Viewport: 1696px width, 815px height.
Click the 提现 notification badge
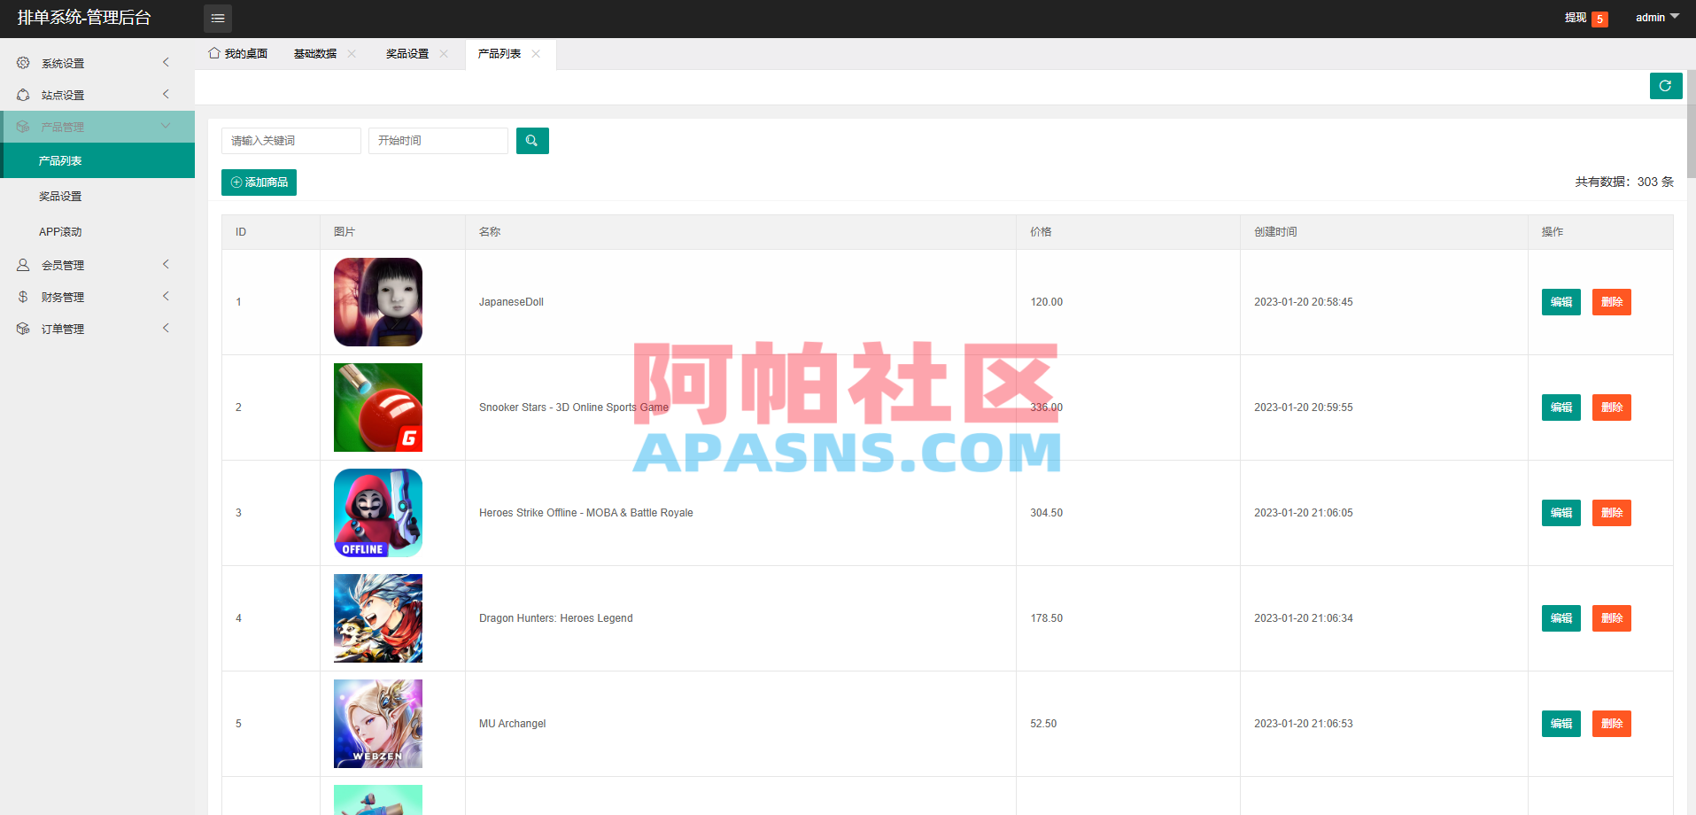coord(1599,19)
